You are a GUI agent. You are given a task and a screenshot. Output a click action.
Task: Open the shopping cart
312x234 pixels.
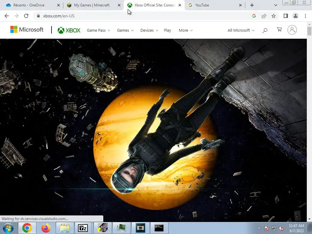[x=279, y=30]
